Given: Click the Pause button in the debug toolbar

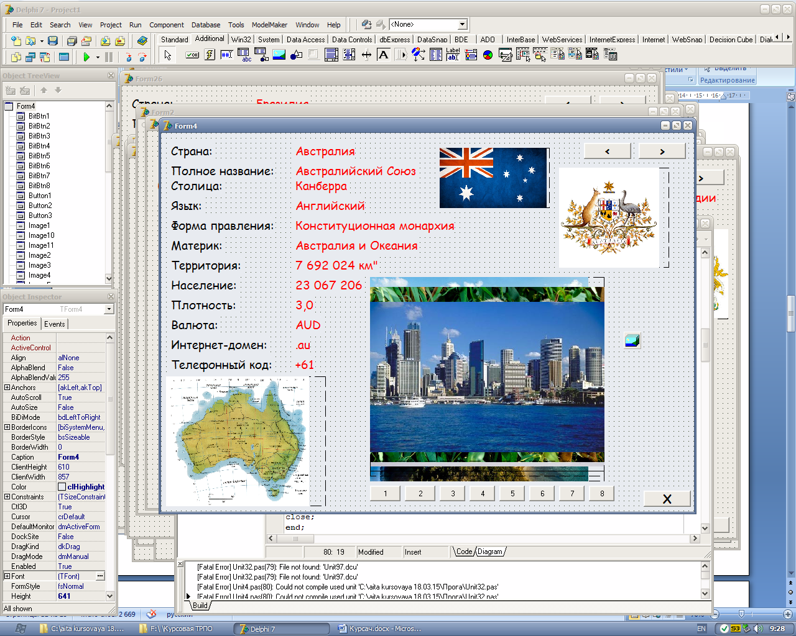Looking at the screenshot, I should [x=109, y=57].
